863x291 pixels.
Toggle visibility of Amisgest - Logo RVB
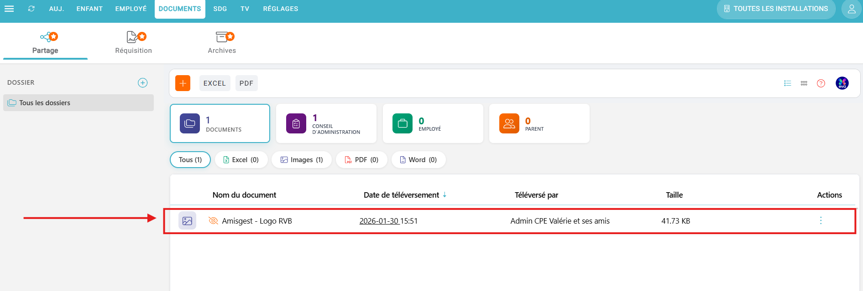(x=213, y=221)
